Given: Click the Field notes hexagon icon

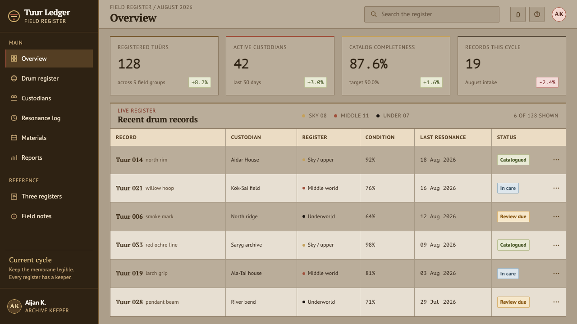Looking at the screenshot, I should pos(14,216).
